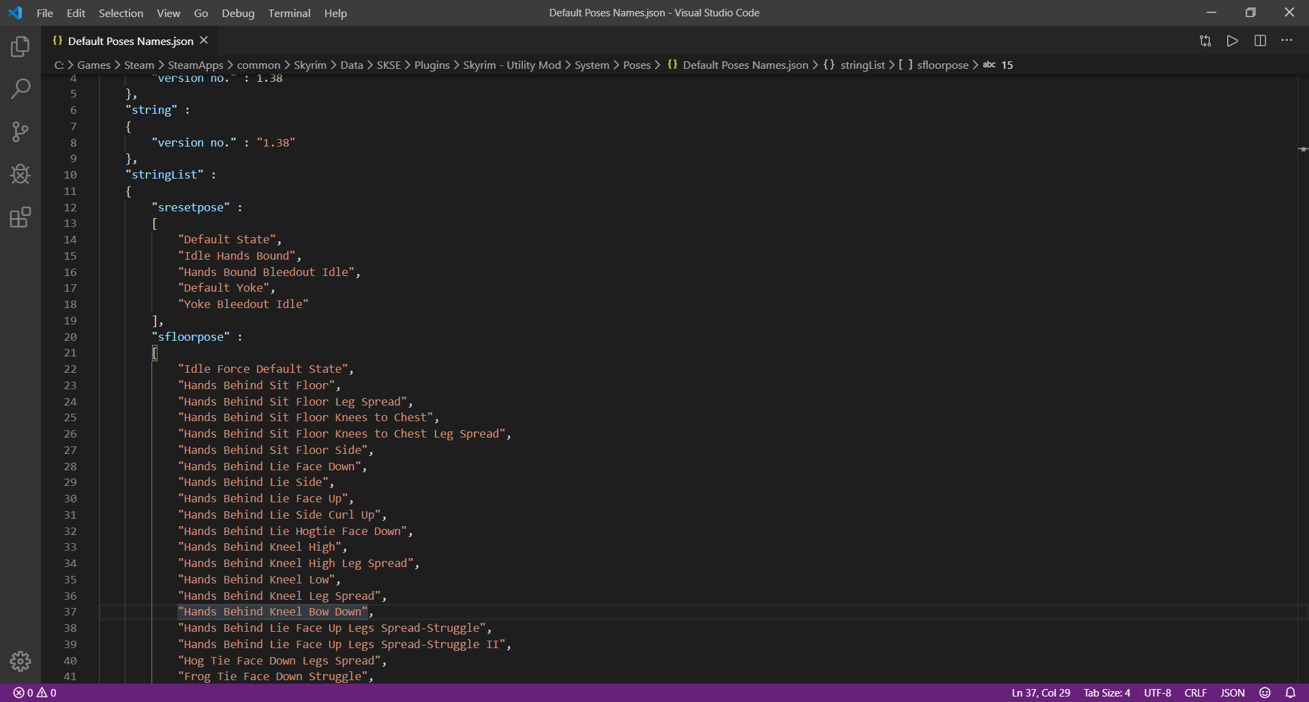Click "Hands Bound Bleedout Idle" string
This screenshot has width=1309, height=702.
point(267,272)
